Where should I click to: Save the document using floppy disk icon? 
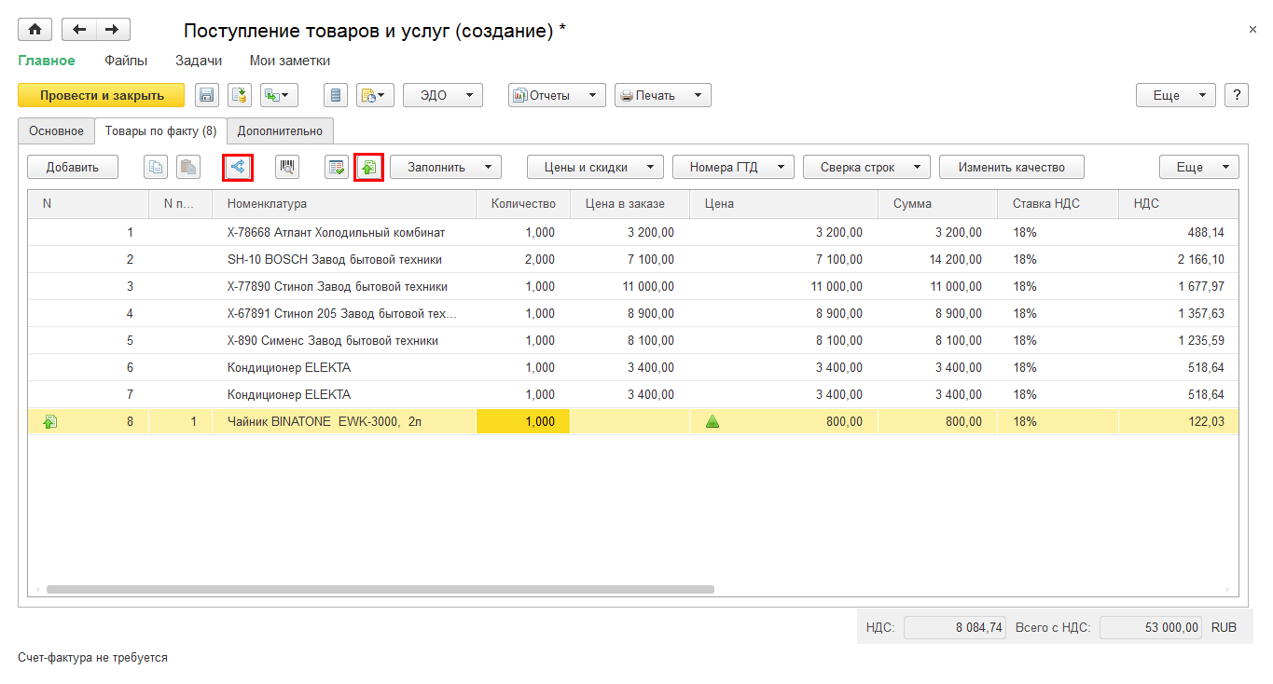pyautogui.click(x=206, y=95)
